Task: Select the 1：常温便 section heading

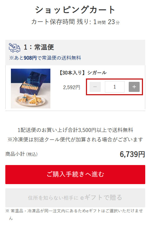Action: [39, 47]
